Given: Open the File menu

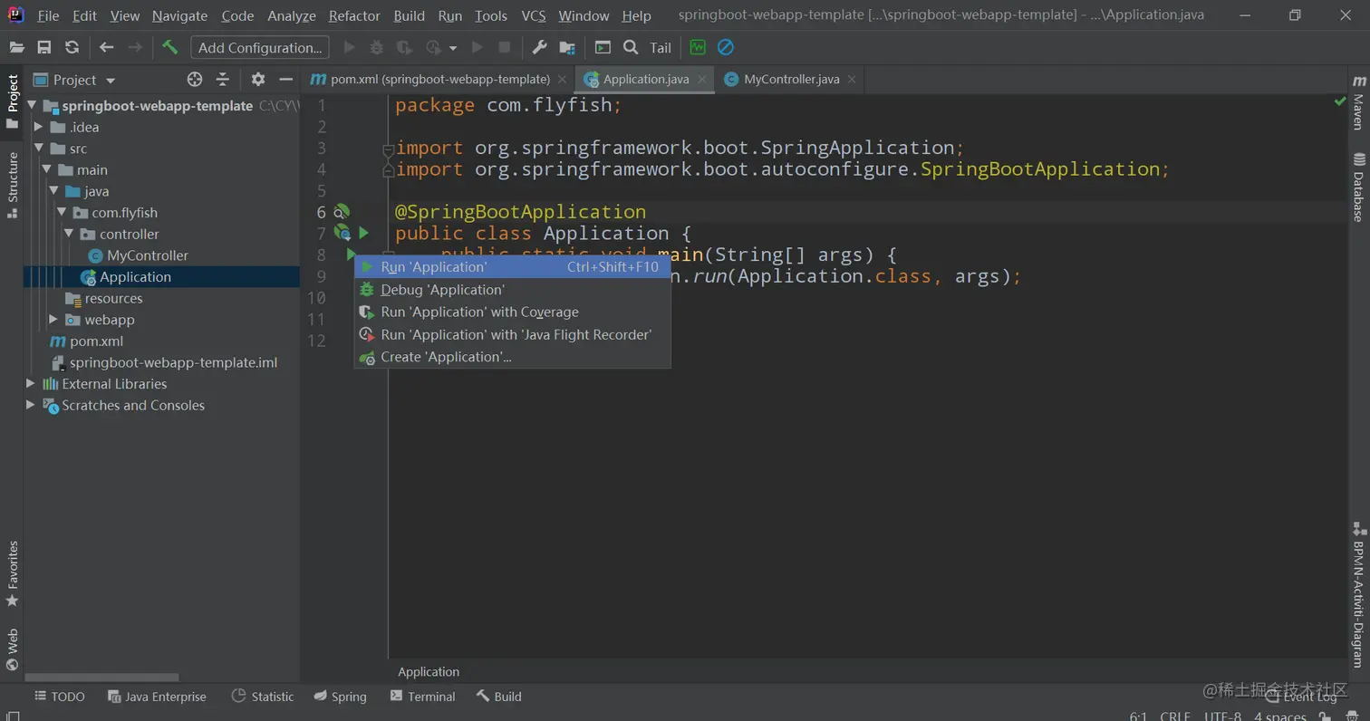Looking at the screenshot, I should 48,15.
